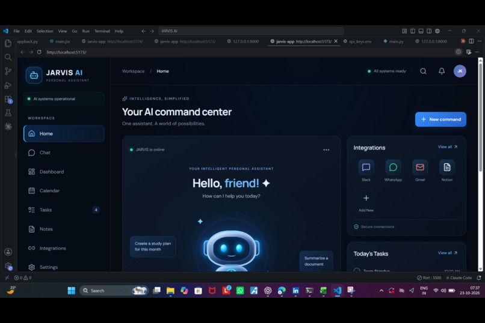Open File Explorer from the taskbar
Viewport: 485px width, 323px height.
(x=170, y=291)
